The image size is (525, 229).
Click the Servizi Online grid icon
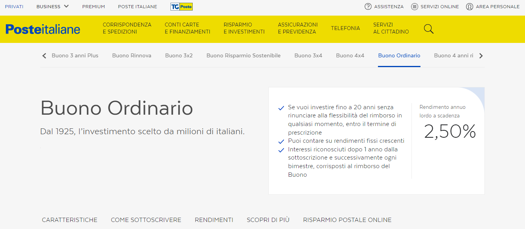414,7
